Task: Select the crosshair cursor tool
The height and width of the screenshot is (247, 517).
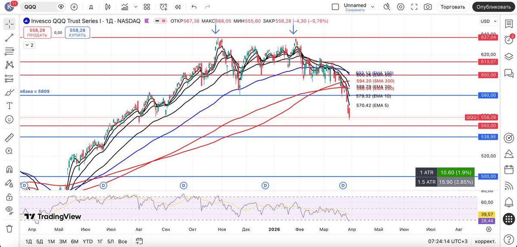Action: pos(9,24)
